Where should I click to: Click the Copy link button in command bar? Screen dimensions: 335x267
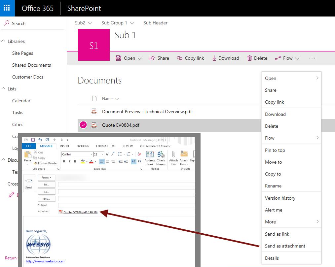[x=190, y=58]
